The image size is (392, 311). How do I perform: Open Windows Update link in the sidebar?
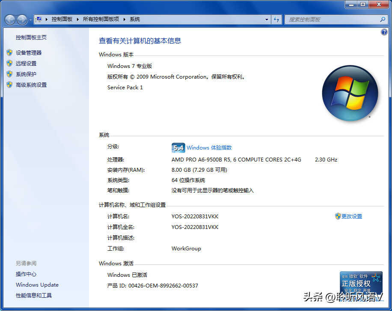pyautogui.click(x=37, y=285)
